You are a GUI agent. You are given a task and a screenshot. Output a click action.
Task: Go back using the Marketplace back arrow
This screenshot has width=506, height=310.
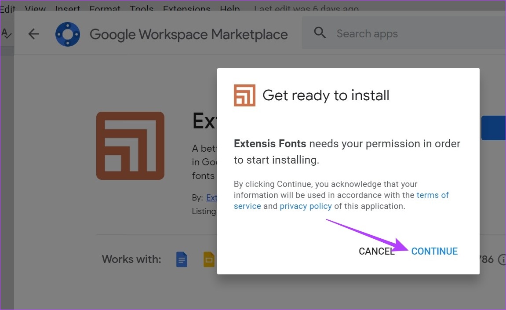point(33,34)
